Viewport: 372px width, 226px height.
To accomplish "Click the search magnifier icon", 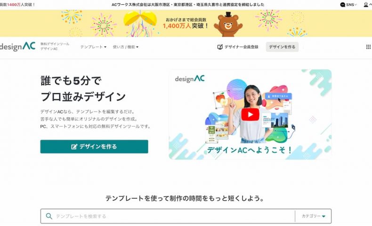I will tap(49, 216).
